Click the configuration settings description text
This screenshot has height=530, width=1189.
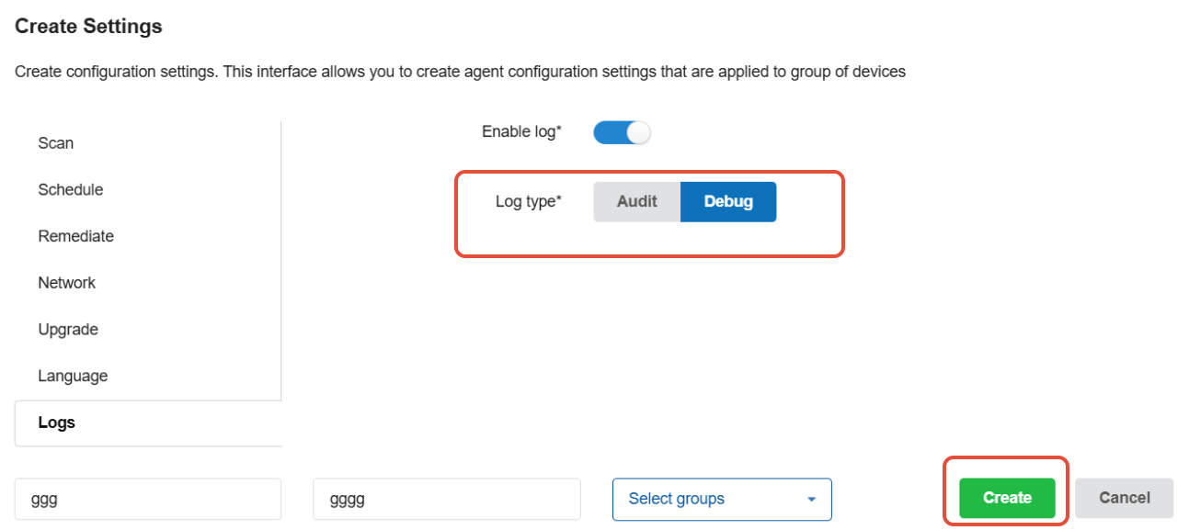coord(460,72)
